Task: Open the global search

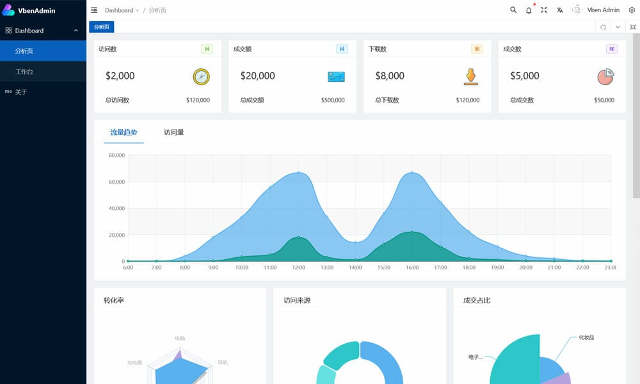Action: point(514,10)
